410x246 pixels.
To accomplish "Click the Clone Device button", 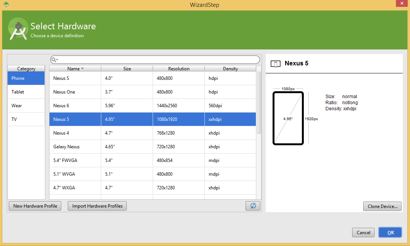I will tap(382, 206).
